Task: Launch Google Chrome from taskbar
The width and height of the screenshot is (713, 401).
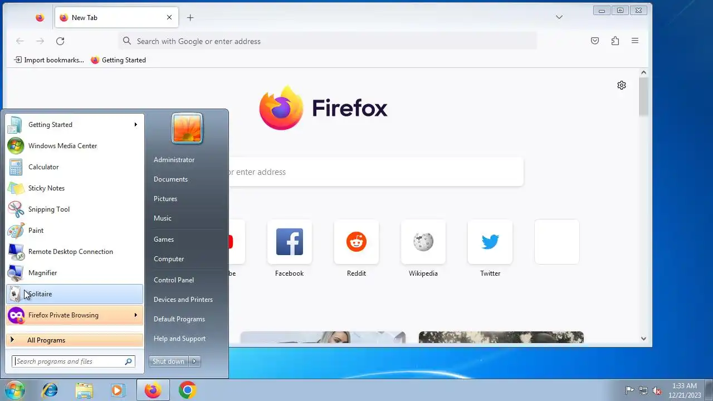Action: click(x=188, y=390)
